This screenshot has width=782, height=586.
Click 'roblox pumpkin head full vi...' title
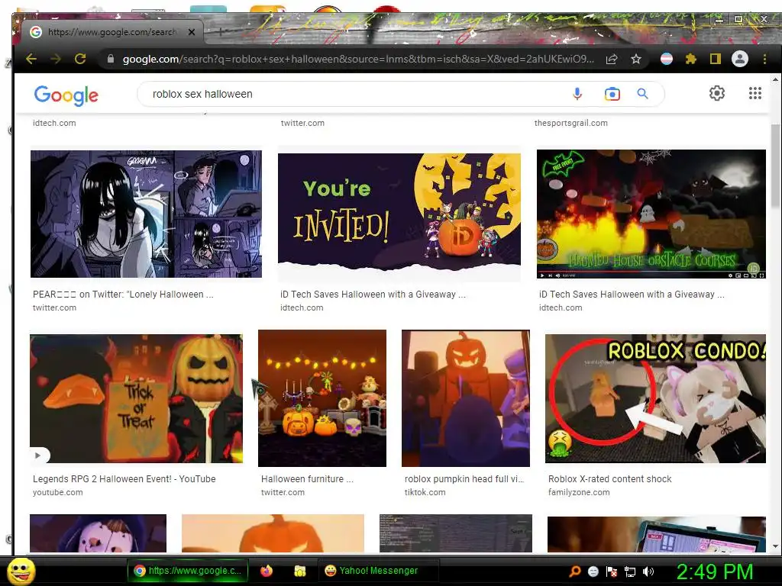click(464, 479)
